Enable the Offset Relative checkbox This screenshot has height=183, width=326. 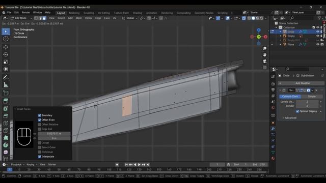pos(40,125)
